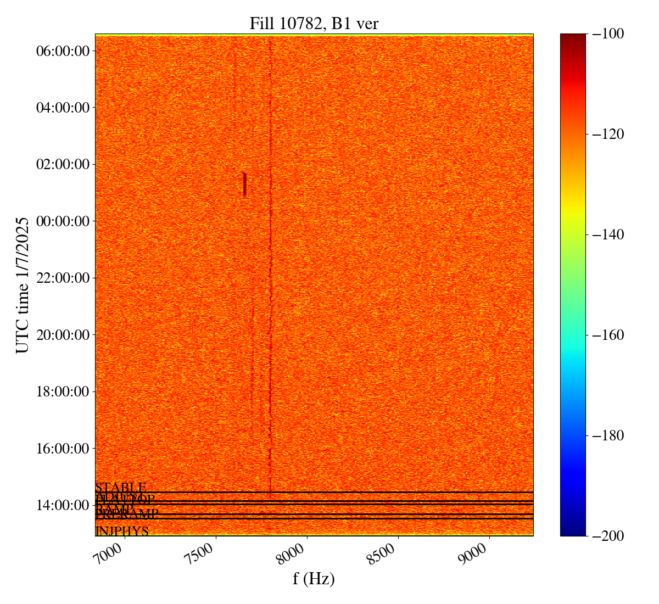Click the 06:00:00 time tick label
The image size is (659, 604).
63,51
